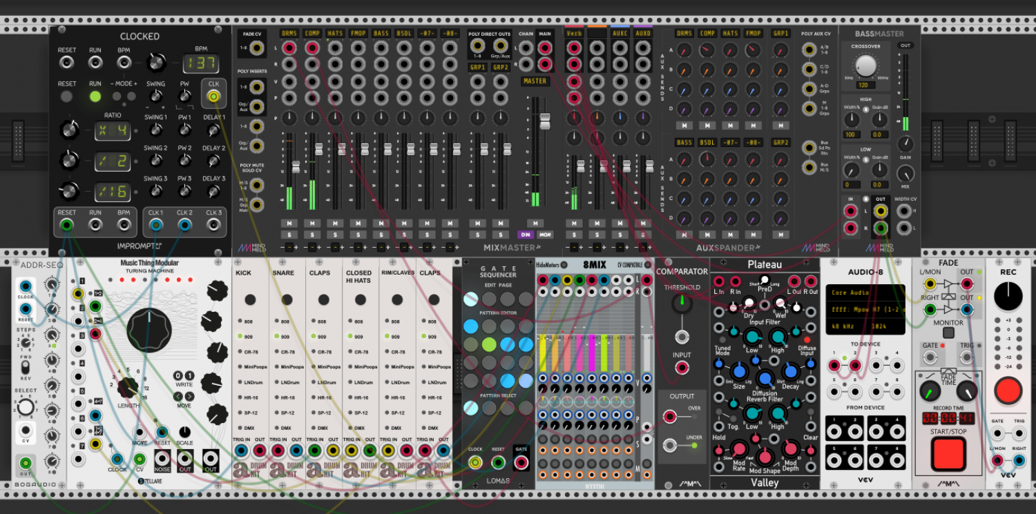Viewport: 1036px width, 514px height.
Task: Click the MODE minus button on Clocked
Action: click(115, 97)
